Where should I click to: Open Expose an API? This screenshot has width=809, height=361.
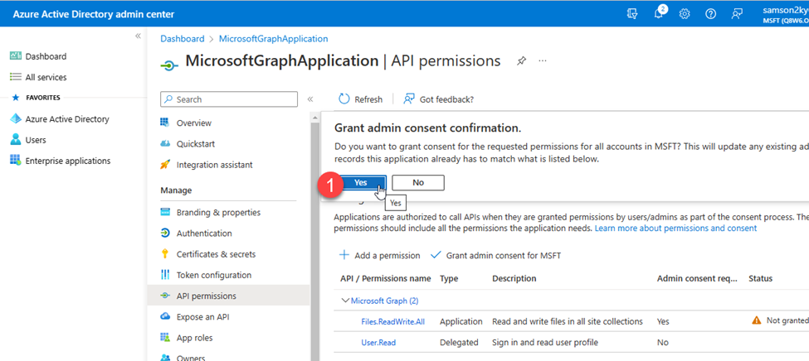[x=202, y=317]
